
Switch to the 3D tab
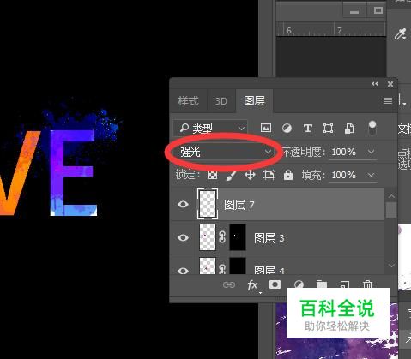coord(221,101)
